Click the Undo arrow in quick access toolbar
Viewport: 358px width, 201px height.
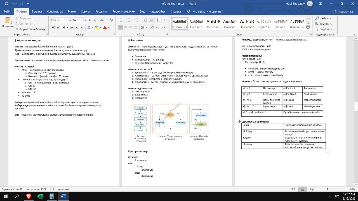(x=13, y=4)
